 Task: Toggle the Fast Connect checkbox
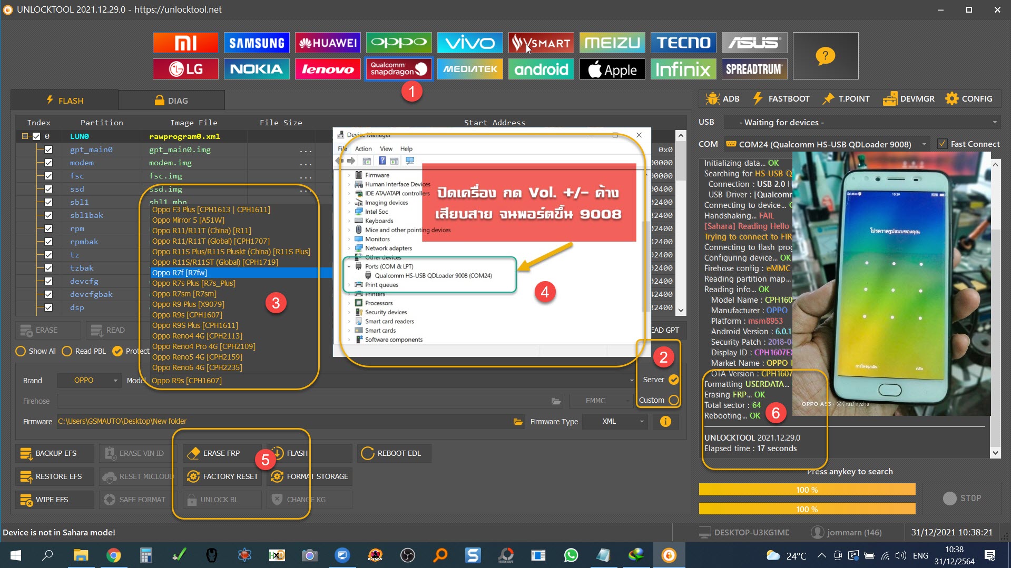pyautogui.click(x=942, y=144)
